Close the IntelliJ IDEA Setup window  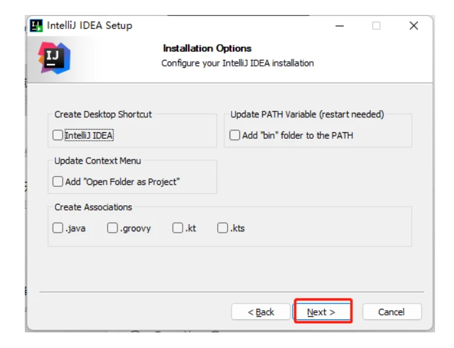tap(414, 26)
